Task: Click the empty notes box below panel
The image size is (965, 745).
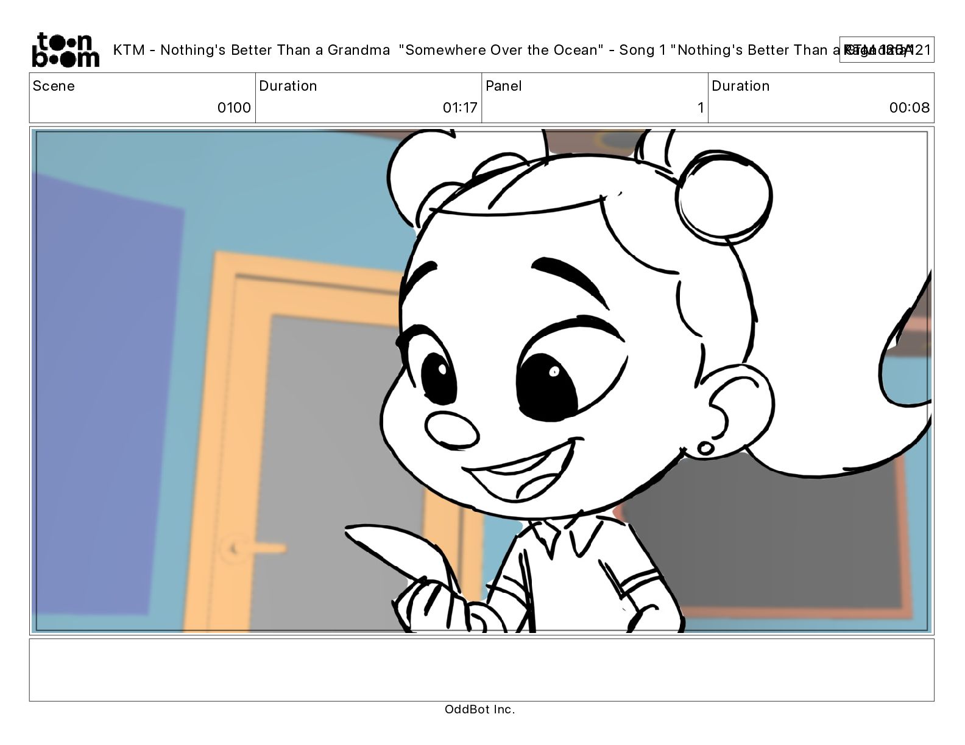Action: 481,670
